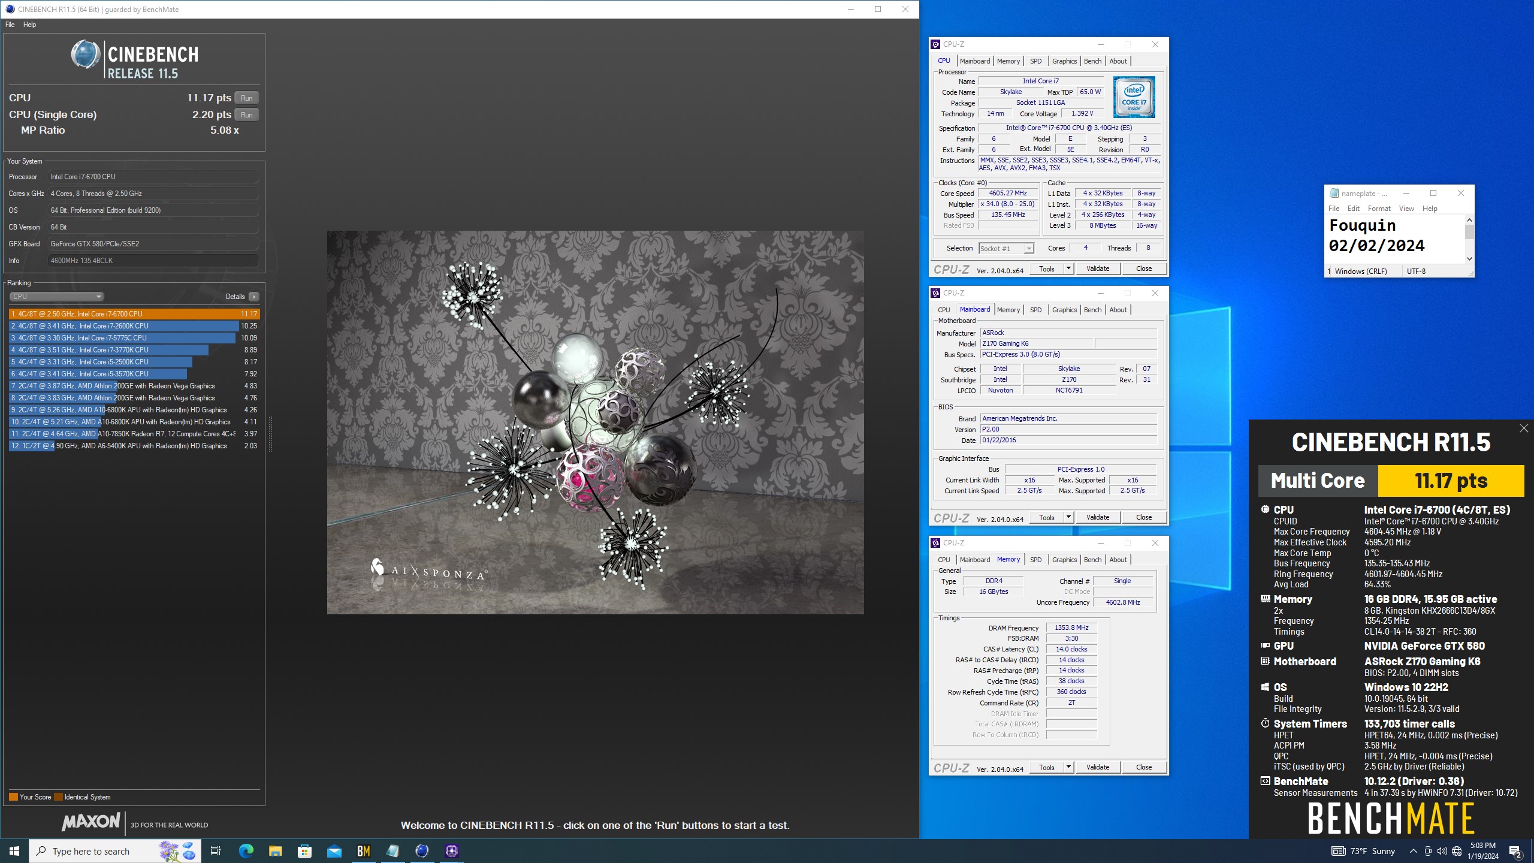
Task: Click Close button in middle CPU-Z window
Action: coord(1144,517)
